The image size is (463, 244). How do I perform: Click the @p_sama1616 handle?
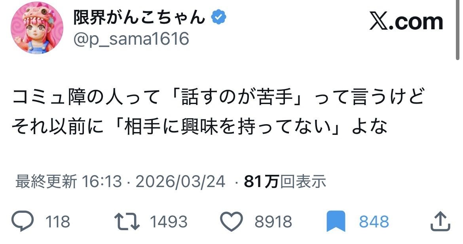(x=131, y=39)
